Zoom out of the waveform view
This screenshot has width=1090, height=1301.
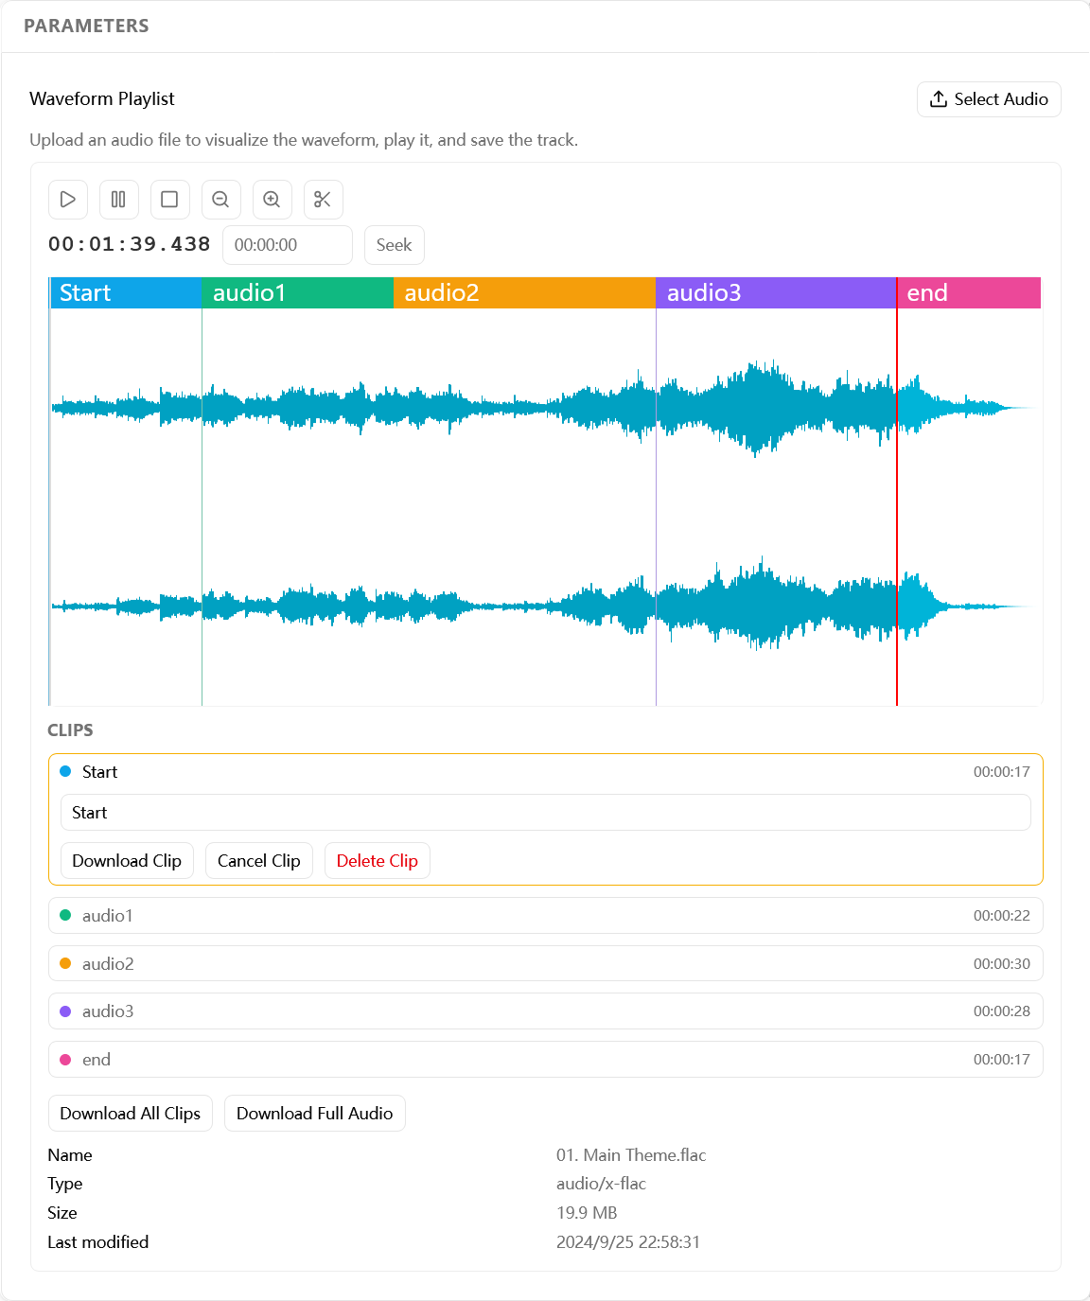(x=220, y=200)
